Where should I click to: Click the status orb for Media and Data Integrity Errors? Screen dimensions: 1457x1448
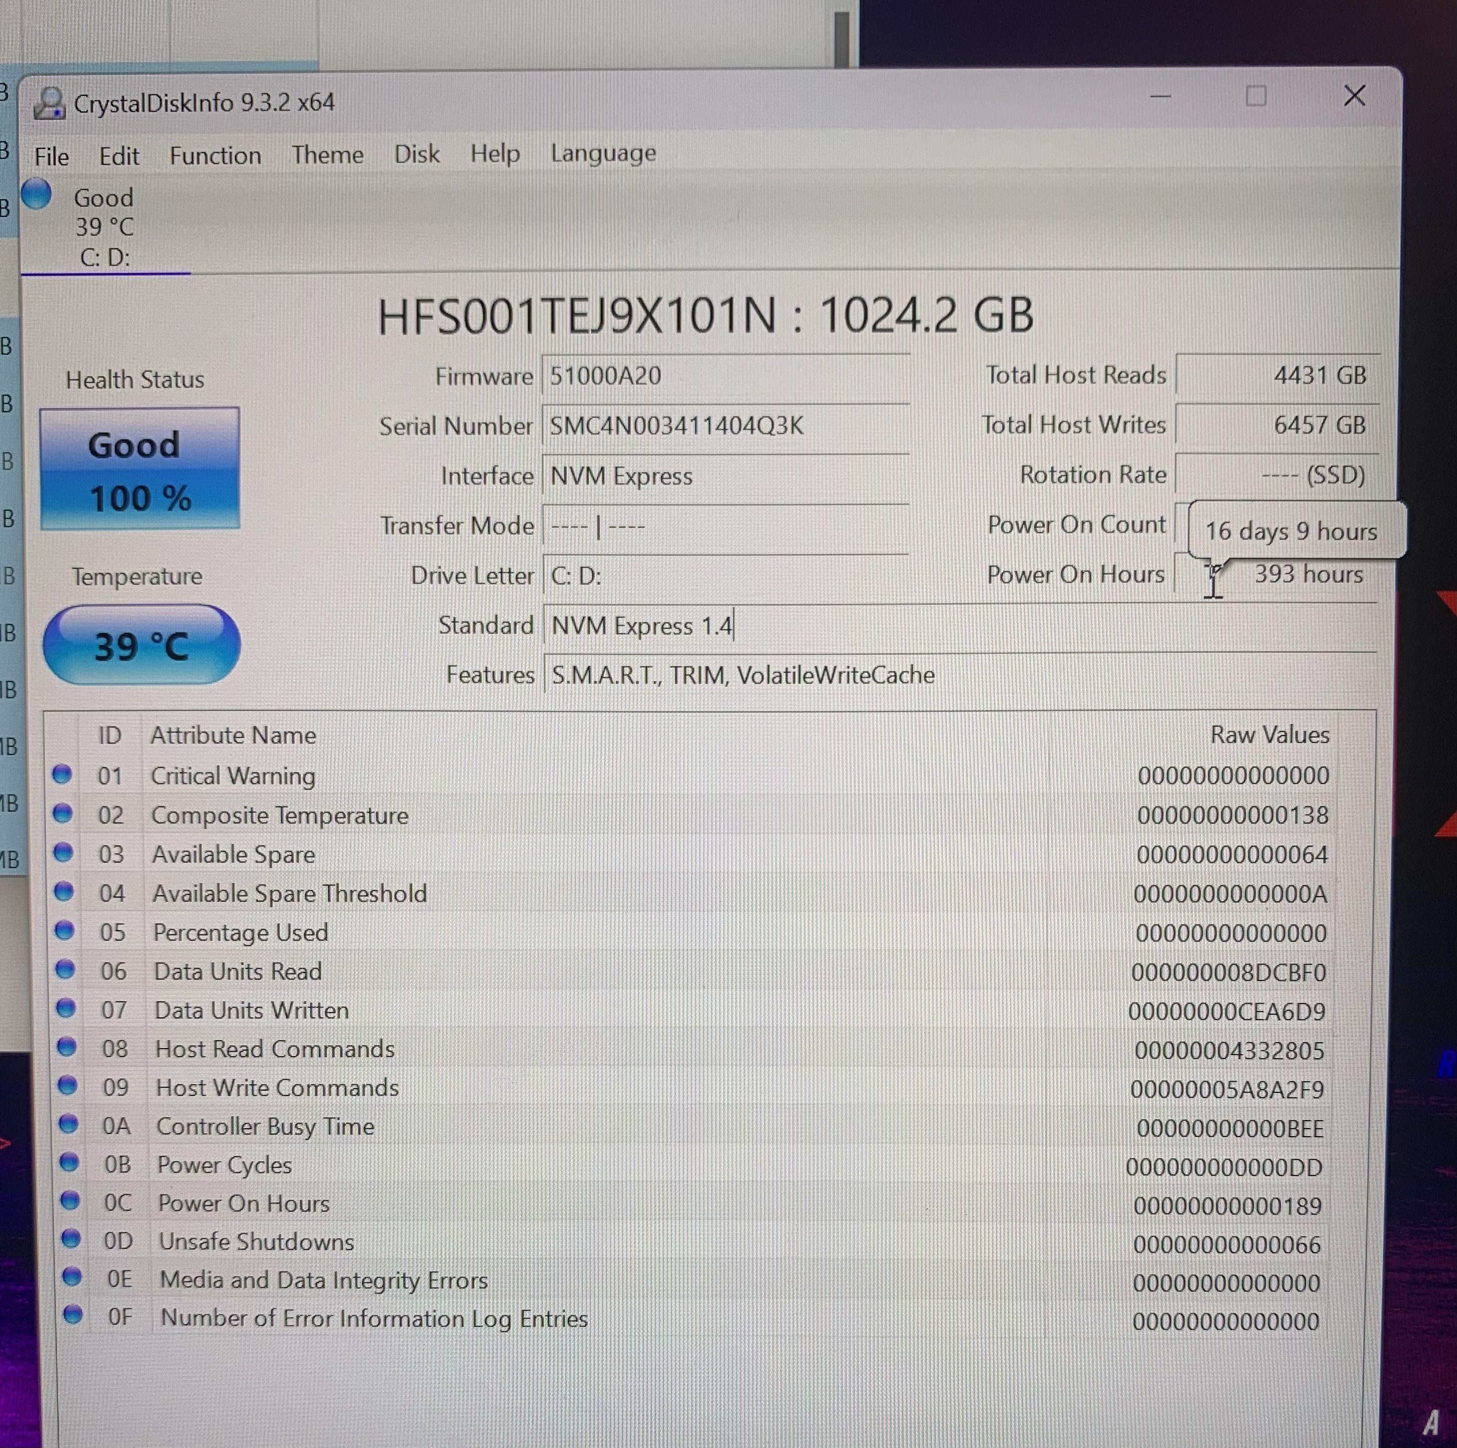pyautogui.click(x=72, y=1276)
